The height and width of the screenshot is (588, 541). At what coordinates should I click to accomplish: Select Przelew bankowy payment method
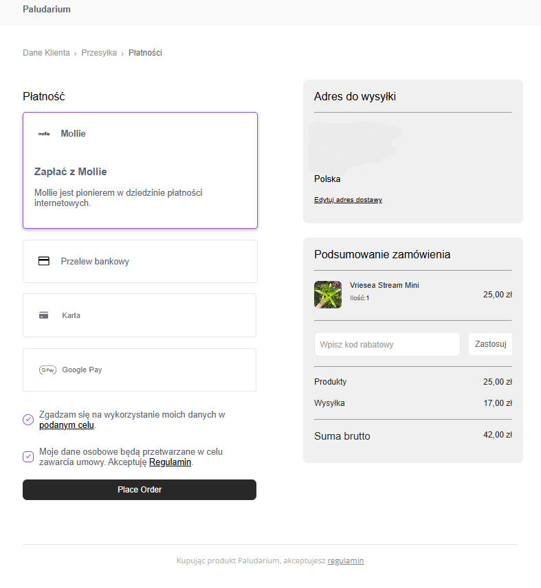(x=140, y=261)
